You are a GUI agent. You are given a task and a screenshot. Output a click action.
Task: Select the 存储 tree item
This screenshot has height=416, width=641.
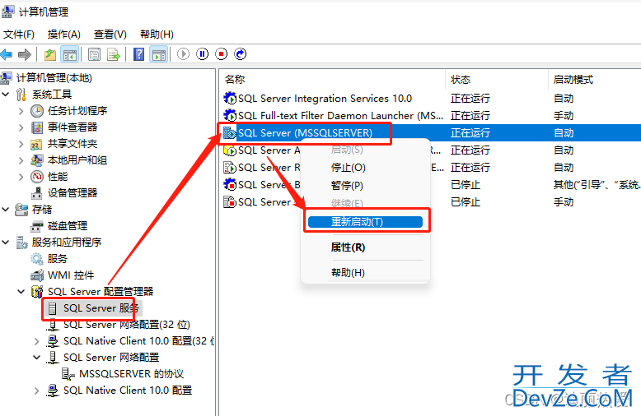point(42,209)
